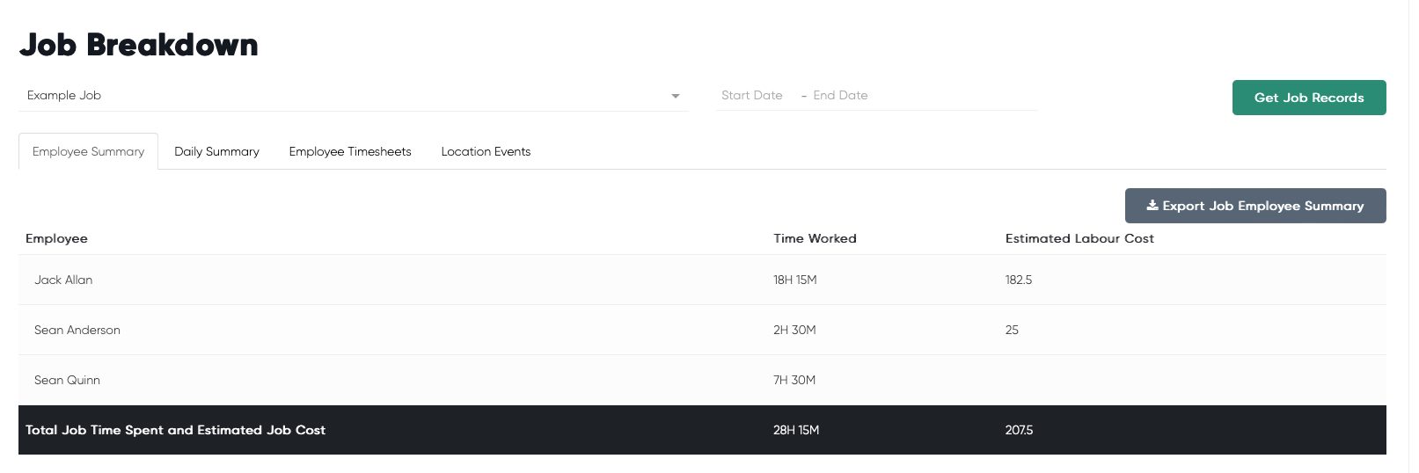Screen dimensions: 1419x473
Task: Switch to the Daily Summary tab
Action: 216,151
